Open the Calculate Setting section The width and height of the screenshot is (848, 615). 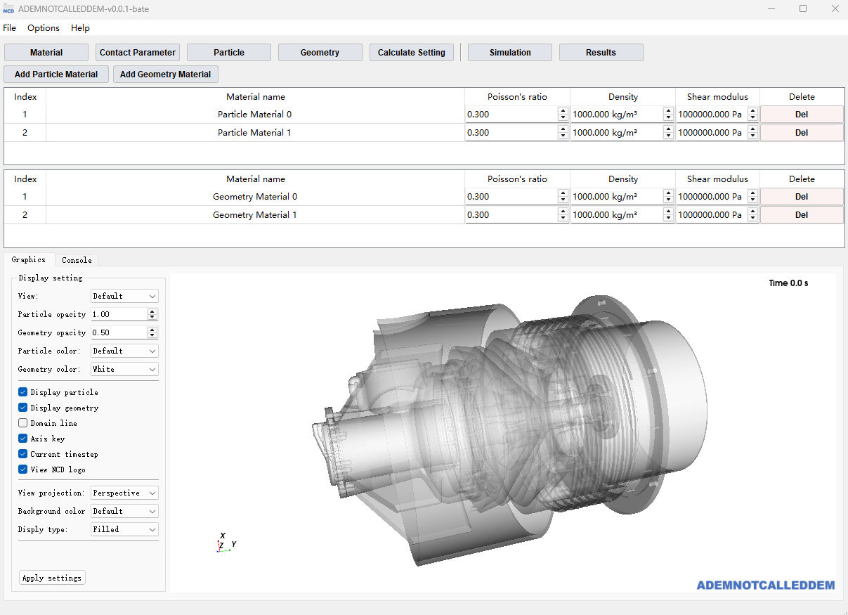tap(411, 52)
